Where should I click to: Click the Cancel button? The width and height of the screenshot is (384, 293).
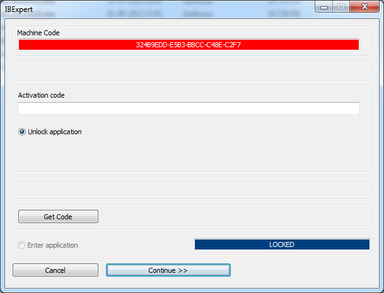tap(55, 270)
